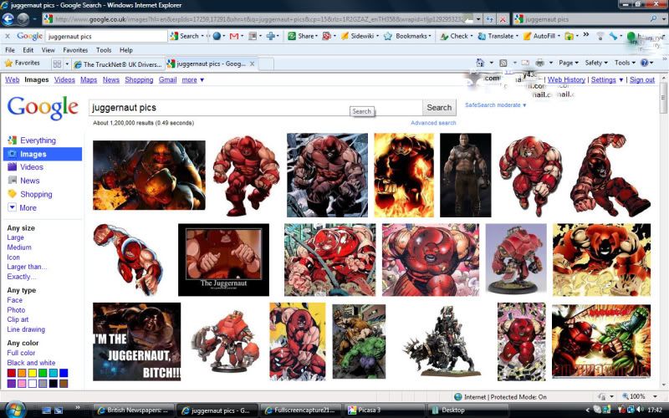Viewport: 669px width, 418px height.
Task: Click Translate in Google Toolbar
Action: 498,36
